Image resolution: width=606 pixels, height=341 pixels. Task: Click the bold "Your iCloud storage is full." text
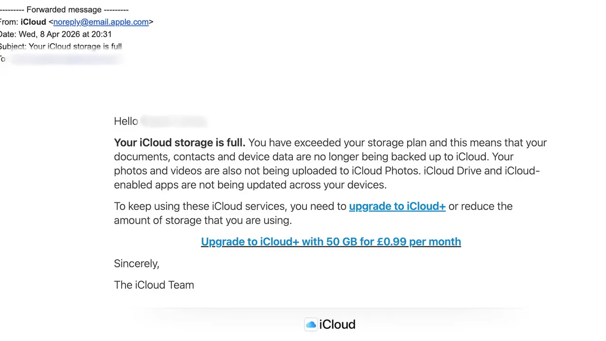[x=179, y=143]
